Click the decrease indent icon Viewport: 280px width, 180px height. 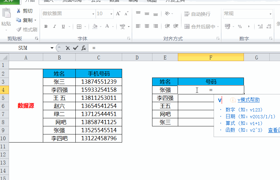167,26
